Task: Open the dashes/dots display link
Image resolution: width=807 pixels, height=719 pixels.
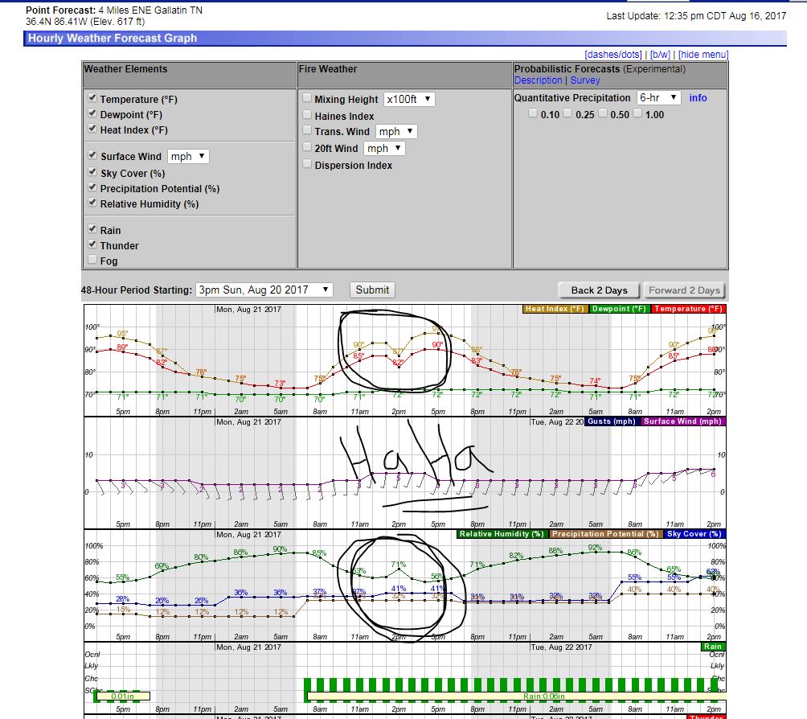Action: [614, 55]
